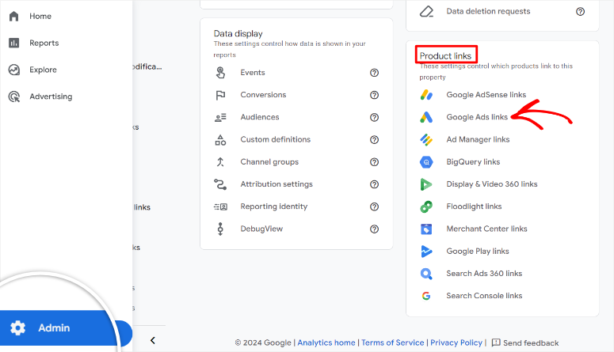Click the Custom definitions shapes icon
Viewport: 614px width, 352px height.
point(220,140)
